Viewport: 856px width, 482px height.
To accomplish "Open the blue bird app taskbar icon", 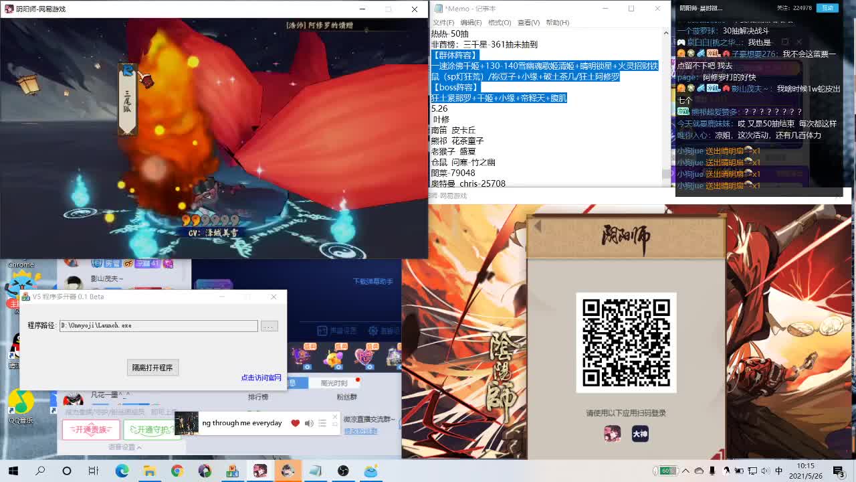I will click(370, 471).
